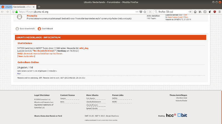
Task: Follow the Get Ubuntu footer link
Action: tap(91, 98)
